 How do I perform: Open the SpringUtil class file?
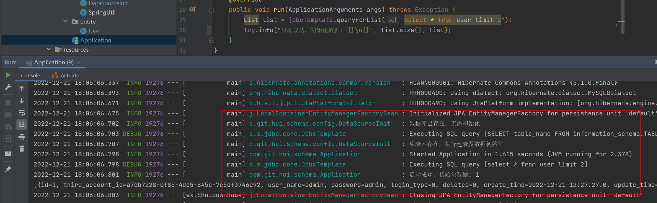102,12
